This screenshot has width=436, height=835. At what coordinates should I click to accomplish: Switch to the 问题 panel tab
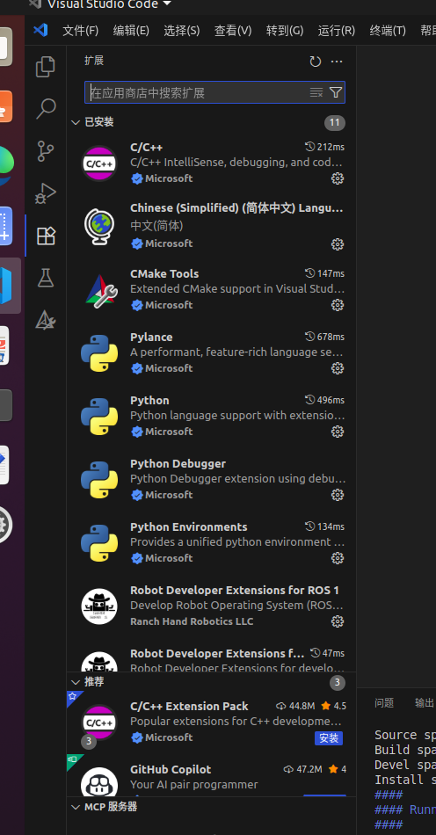tap(384, 703)
